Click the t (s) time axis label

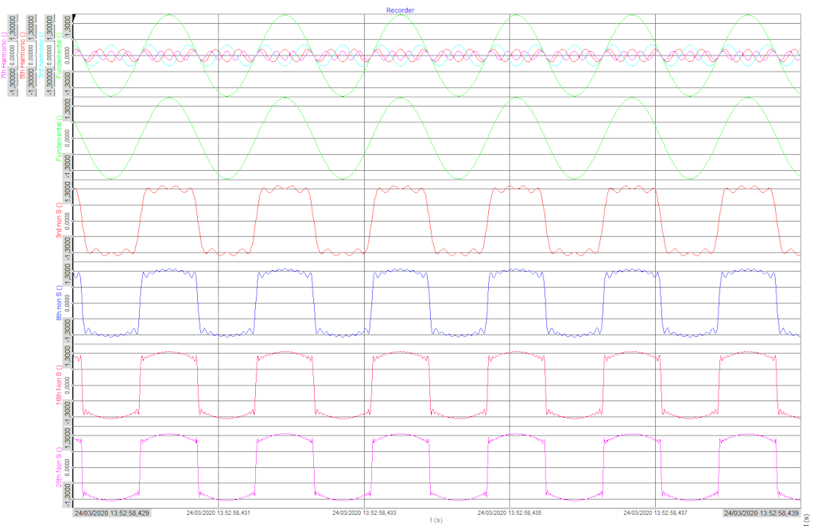point(436,520)
